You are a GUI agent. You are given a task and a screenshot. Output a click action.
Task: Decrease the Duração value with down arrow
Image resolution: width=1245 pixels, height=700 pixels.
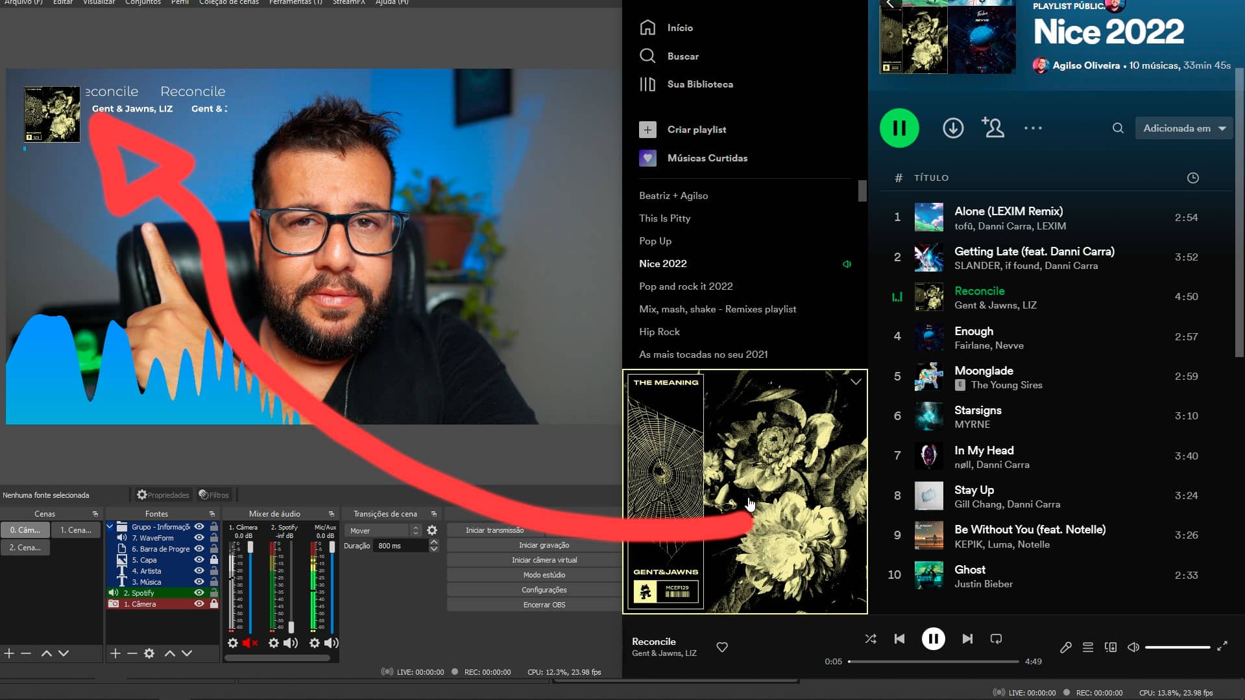pos(434,549)
